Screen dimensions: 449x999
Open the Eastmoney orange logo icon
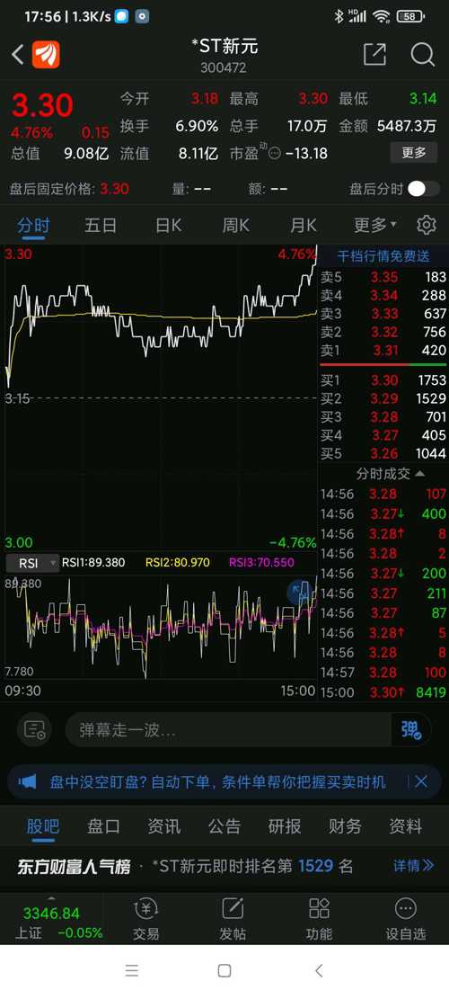click(46, 55)
